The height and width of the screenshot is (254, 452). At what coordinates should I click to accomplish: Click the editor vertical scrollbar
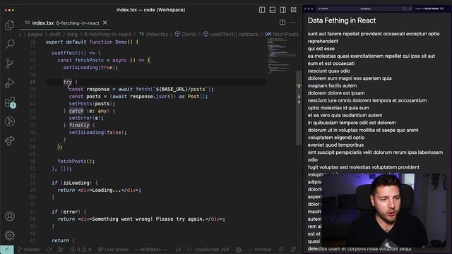[299, 108]
